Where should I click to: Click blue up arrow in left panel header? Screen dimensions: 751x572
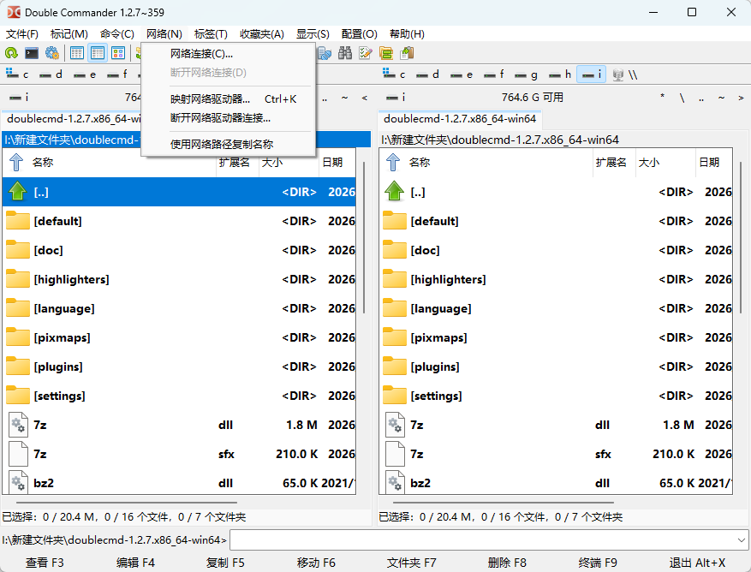pos(16,162)
